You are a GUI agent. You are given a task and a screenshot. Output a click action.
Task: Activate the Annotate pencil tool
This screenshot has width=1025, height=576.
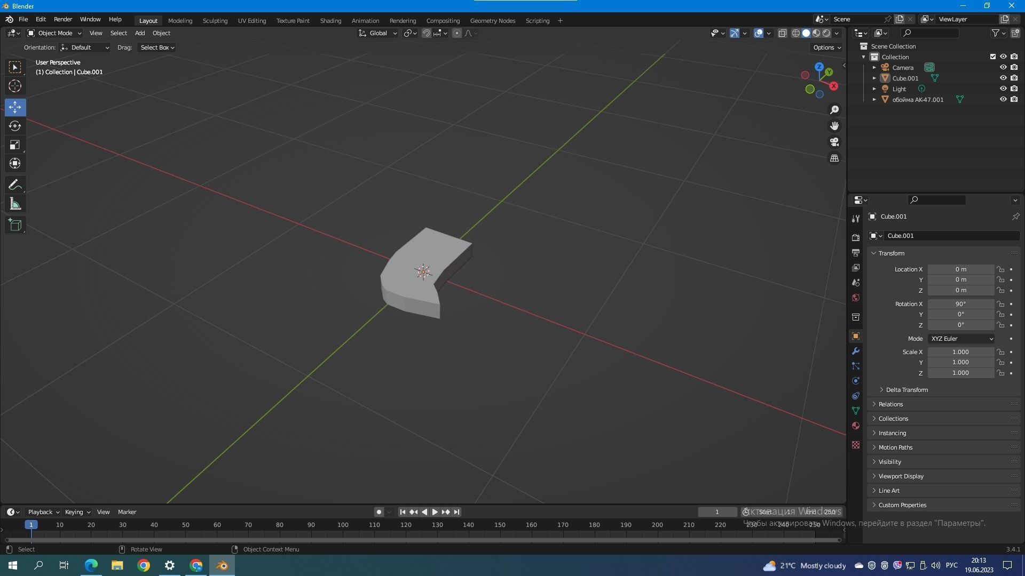(x=15, y=185)
